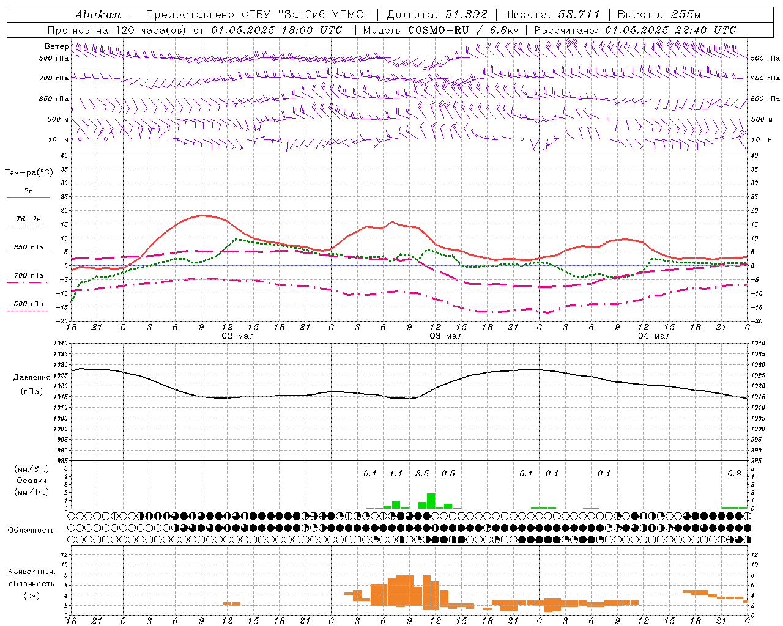Click the '(км)' unit under convective cloudiness
The width and height of the screenshot is (783, 626).
click(x=31, y=595)
